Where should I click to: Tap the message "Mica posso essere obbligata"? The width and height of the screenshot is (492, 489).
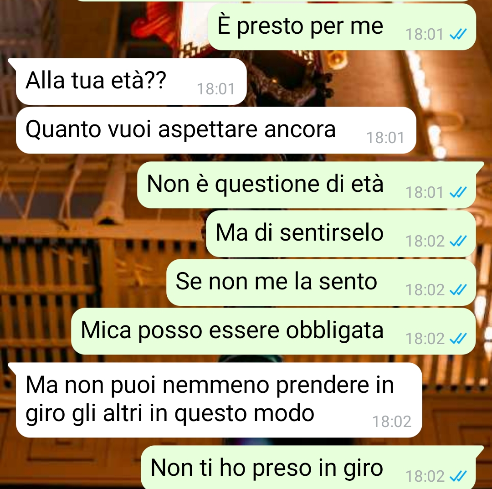[x=274, y=331]
